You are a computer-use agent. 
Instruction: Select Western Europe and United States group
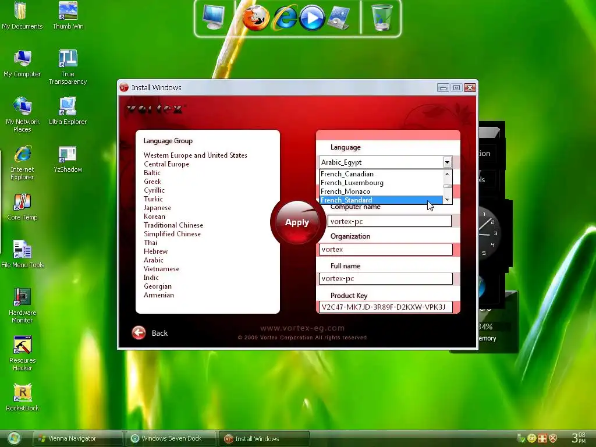click(196, 155)
